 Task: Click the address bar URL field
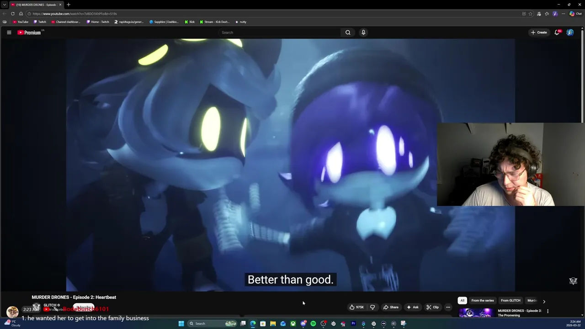point(274,14)
